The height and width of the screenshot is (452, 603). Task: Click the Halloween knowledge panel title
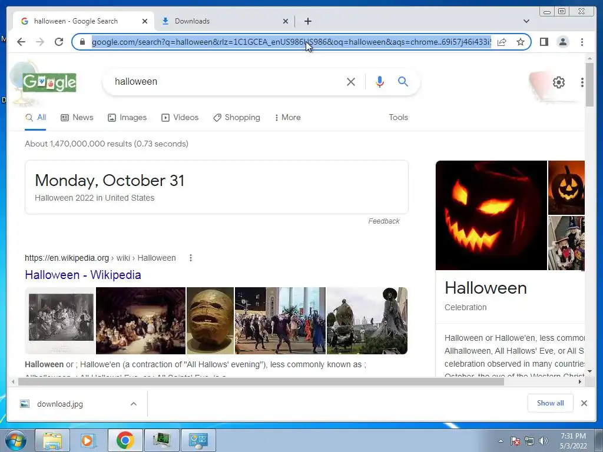(486, 288)
